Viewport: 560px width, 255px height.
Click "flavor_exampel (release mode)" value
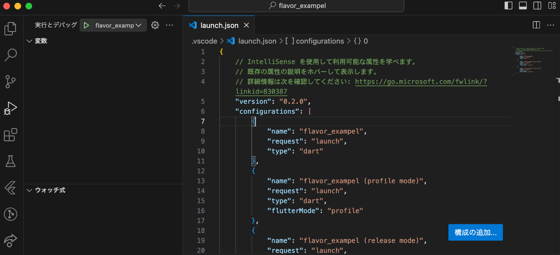pos(361,241)
